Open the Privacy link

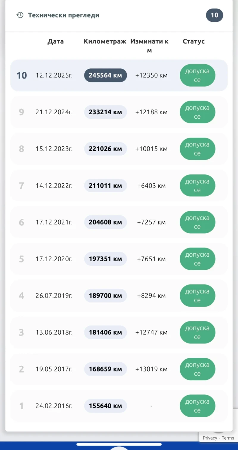pos(210,438)
